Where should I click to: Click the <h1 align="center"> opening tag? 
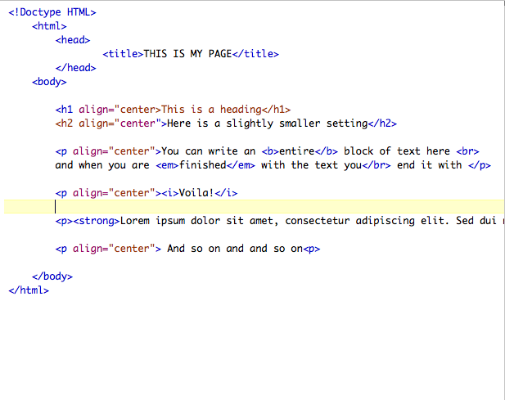[x=107, y=110]
